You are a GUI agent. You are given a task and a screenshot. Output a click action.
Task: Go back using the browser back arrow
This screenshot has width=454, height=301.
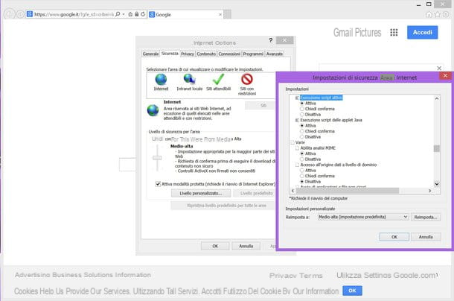pyautogui.click(x=10, y=14)
